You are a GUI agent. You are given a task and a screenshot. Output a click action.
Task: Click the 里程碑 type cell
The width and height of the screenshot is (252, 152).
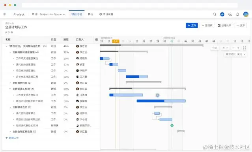coord(54,125)
